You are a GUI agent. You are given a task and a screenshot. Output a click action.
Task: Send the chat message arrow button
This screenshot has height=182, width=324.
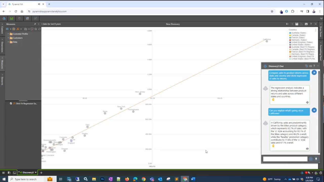pos(311,159)
